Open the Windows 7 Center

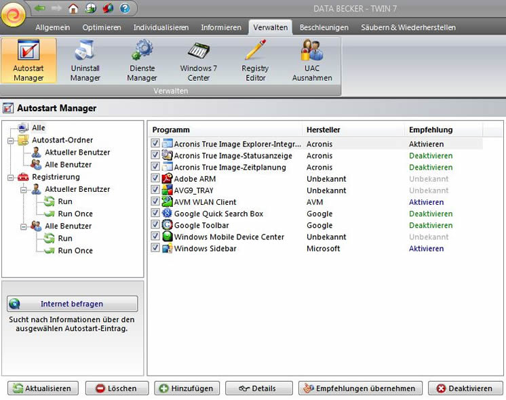199,60
